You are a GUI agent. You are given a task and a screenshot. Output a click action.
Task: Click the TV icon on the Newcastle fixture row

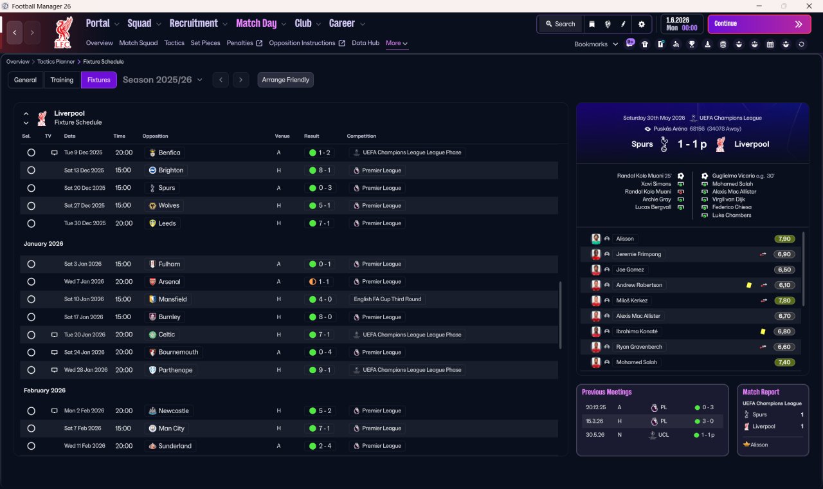coord(54,411)
